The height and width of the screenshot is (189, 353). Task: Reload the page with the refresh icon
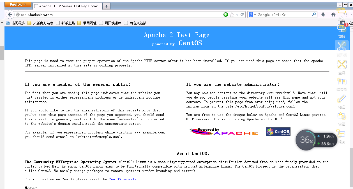tap(242, 15)
